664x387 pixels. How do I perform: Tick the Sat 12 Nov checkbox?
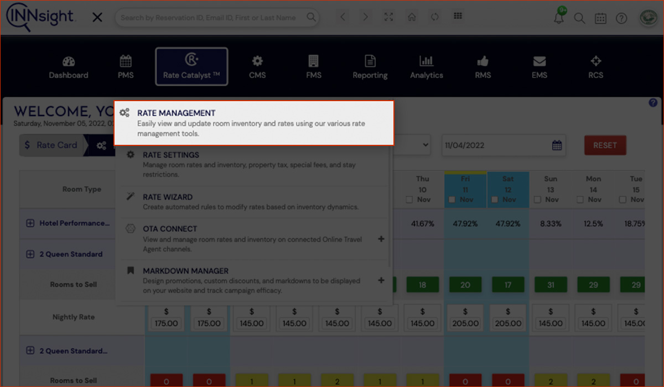[495, 200]
